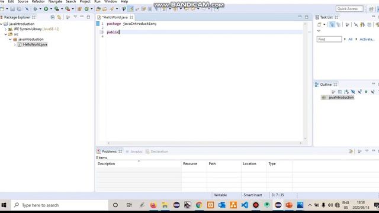Collapse All in Package Explorer
Viewport: 379px width, 213px height.
(53, 17)
